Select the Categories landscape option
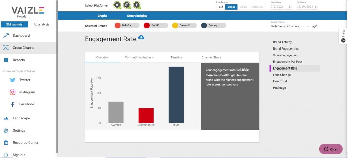Viewport: 348px width, 158px height. click(258, 7)
